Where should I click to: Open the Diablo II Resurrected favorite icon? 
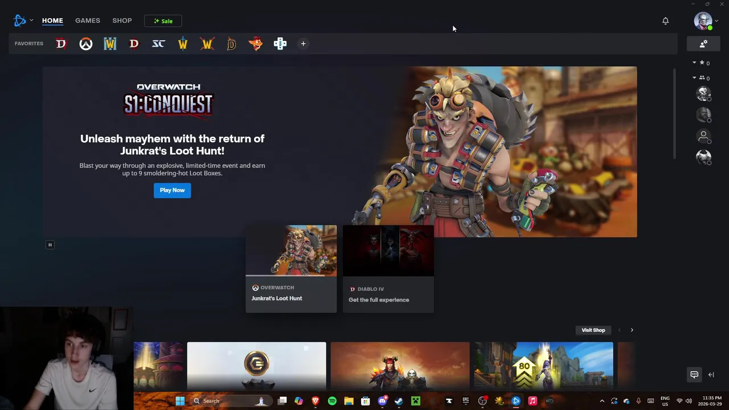click(231, 44)
